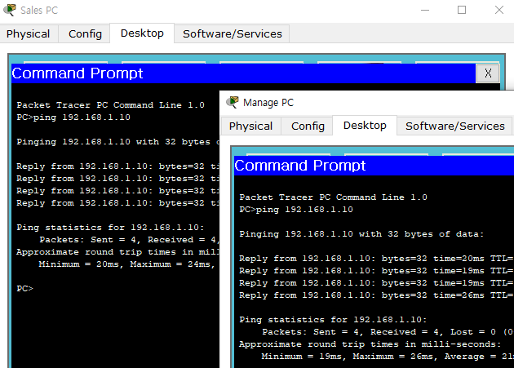Click 'Approximate round trip times in milli-seconds:' in Manage PC
This screenshot has width=514, height=368.
(x=370, y=344)
